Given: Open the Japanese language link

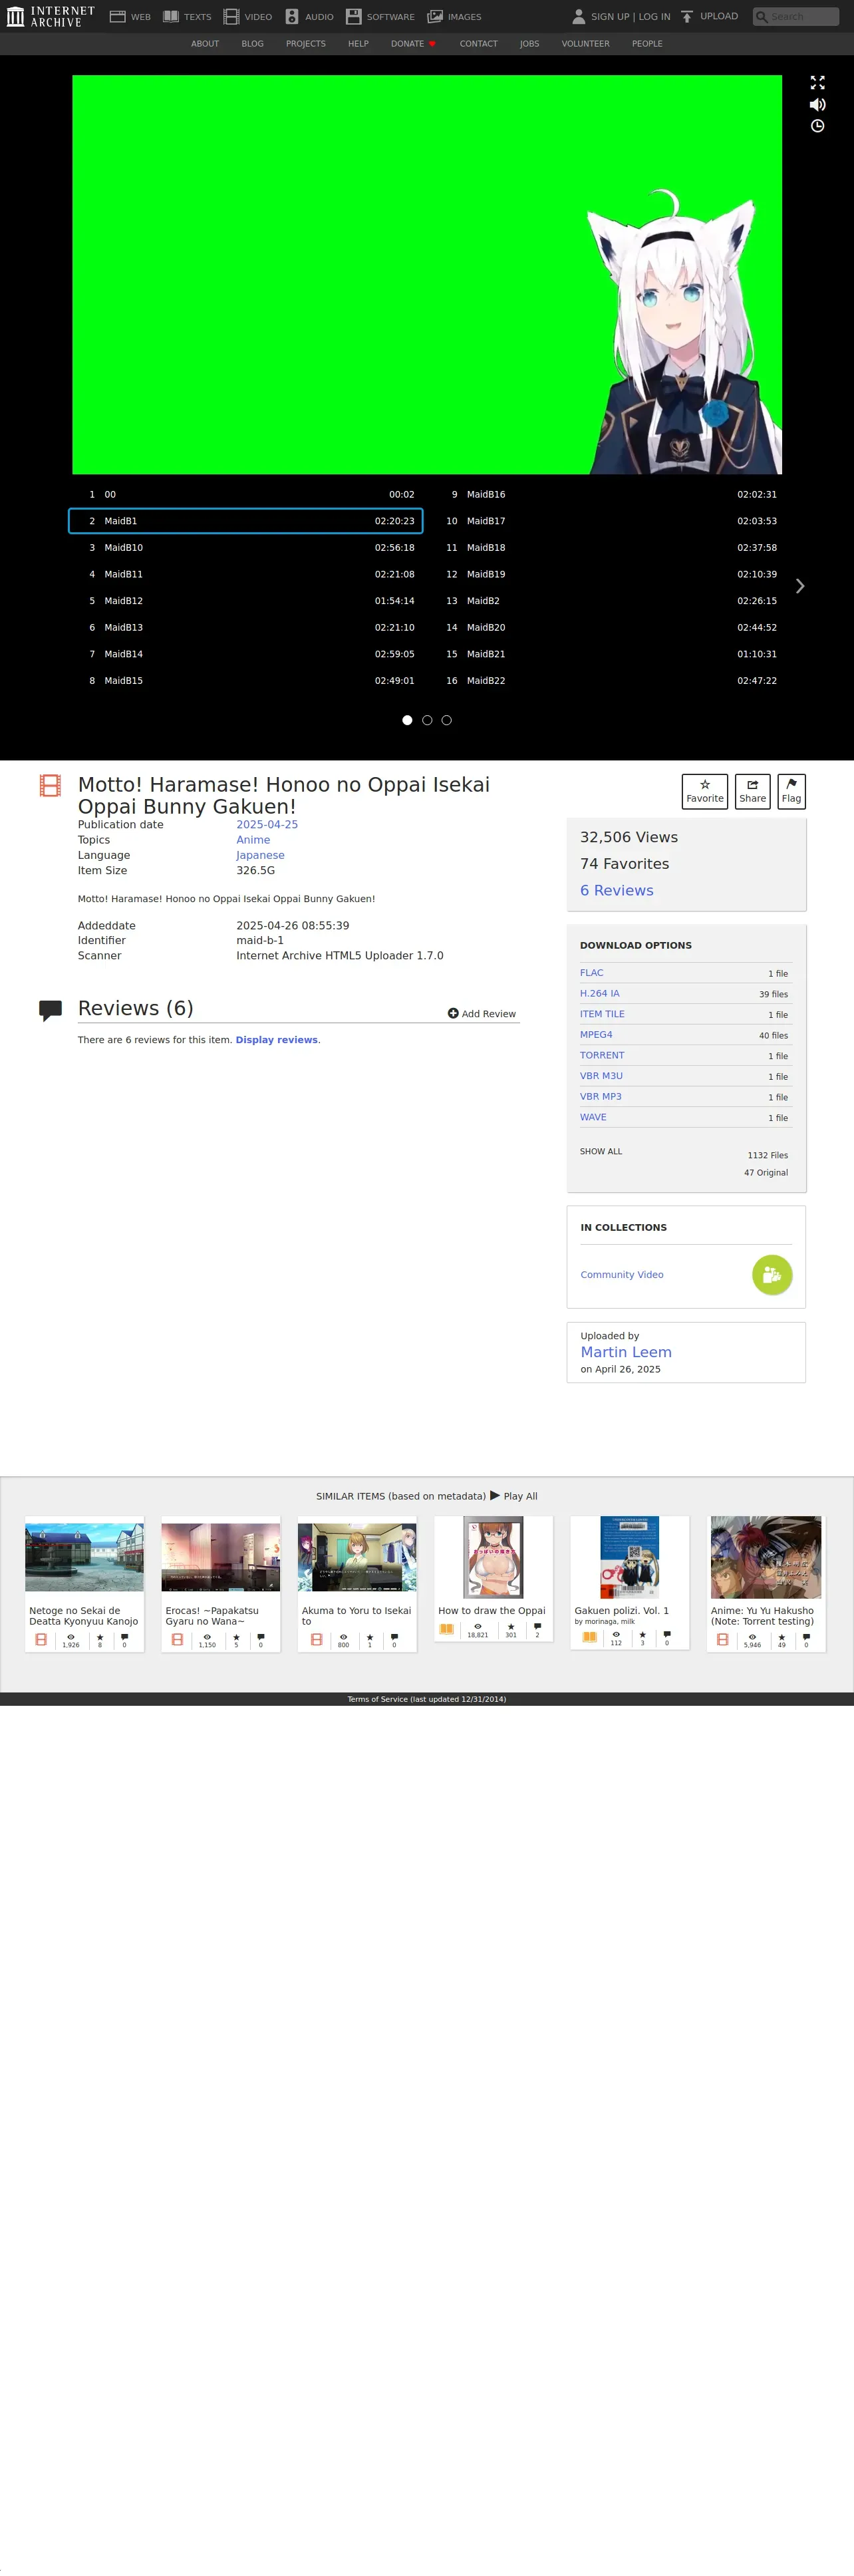Looking at the screenshot, I should (x=260, y=855).
